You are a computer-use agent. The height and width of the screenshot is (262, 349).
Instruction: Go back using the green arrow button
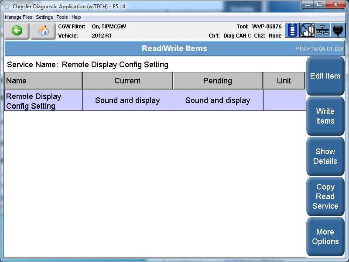pos(17,31)
